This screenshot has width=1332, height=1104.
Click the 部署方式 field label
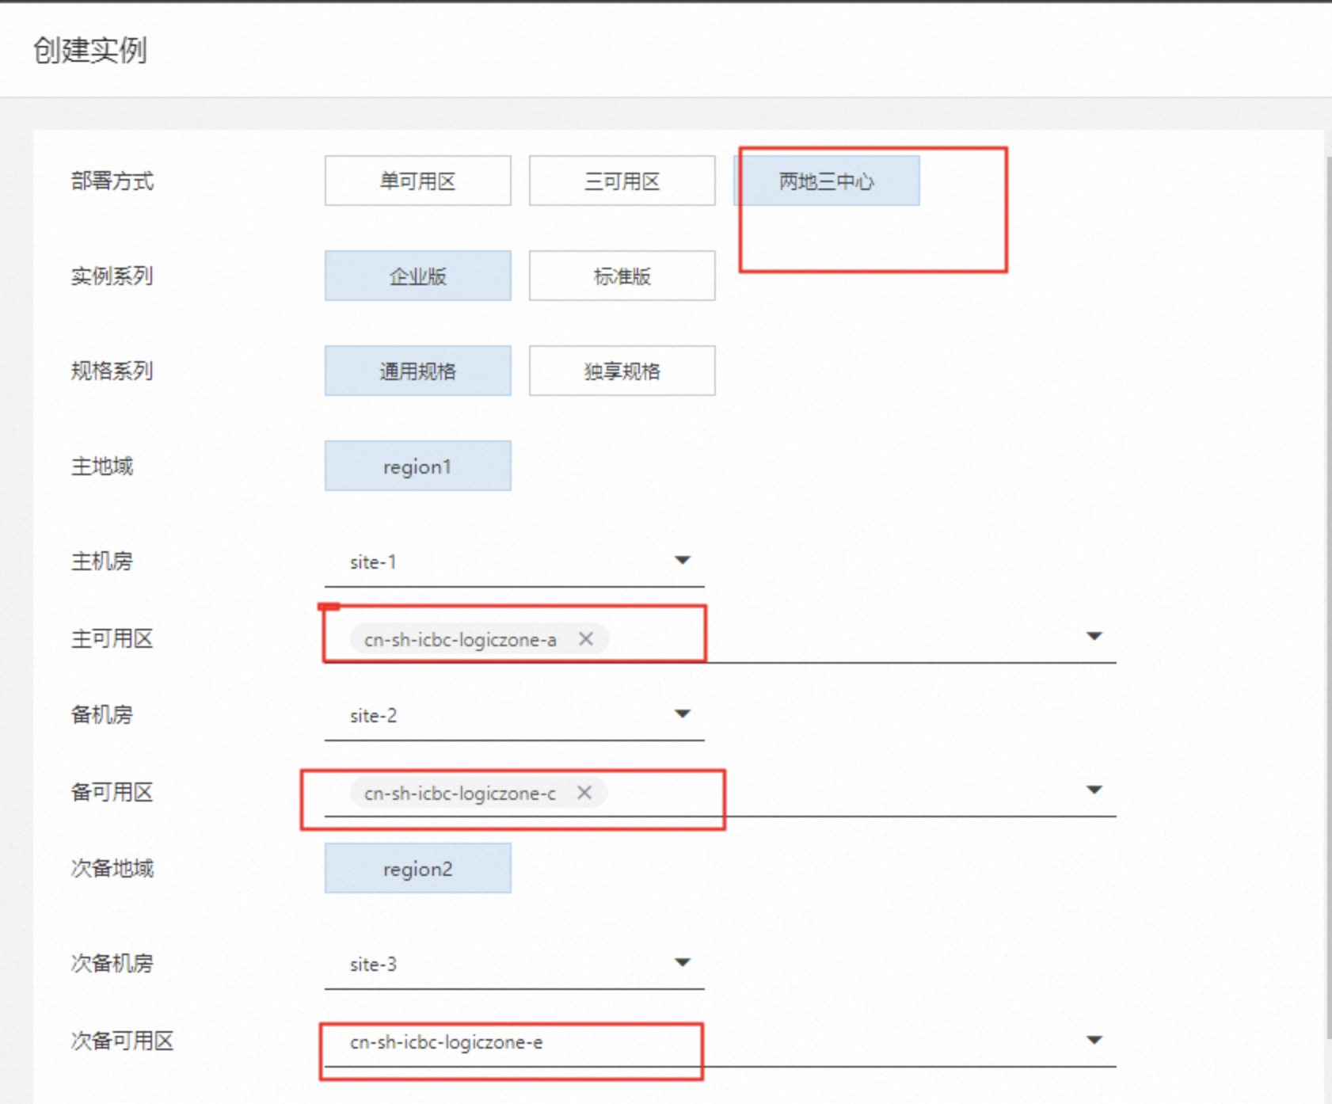click(112, 181)
